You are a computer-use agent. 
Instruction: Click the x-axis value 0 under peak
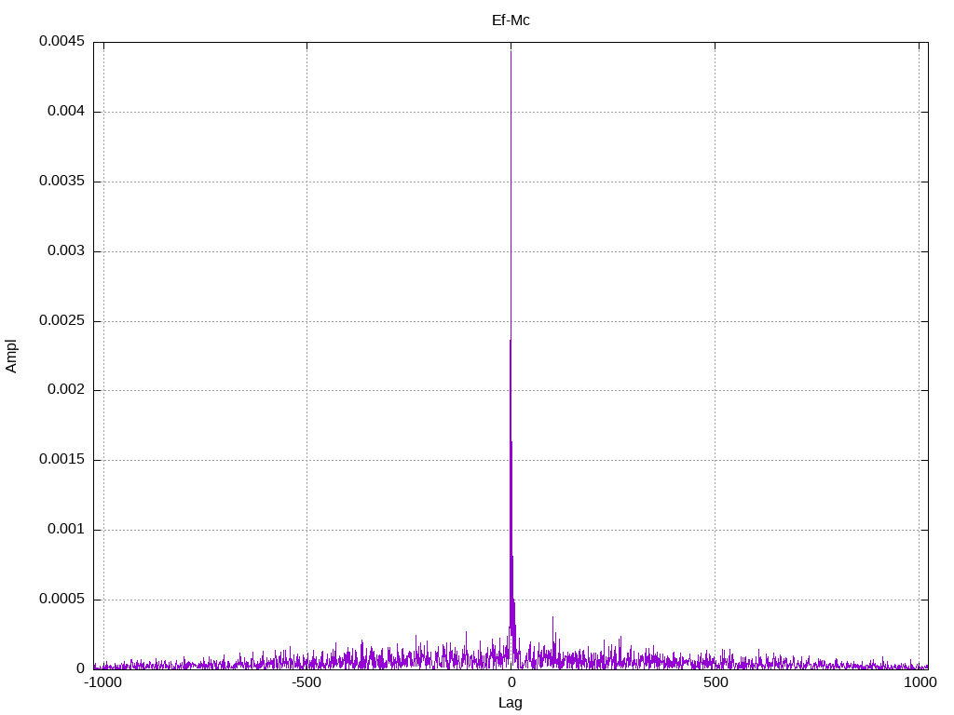click(x=511, y=682)
